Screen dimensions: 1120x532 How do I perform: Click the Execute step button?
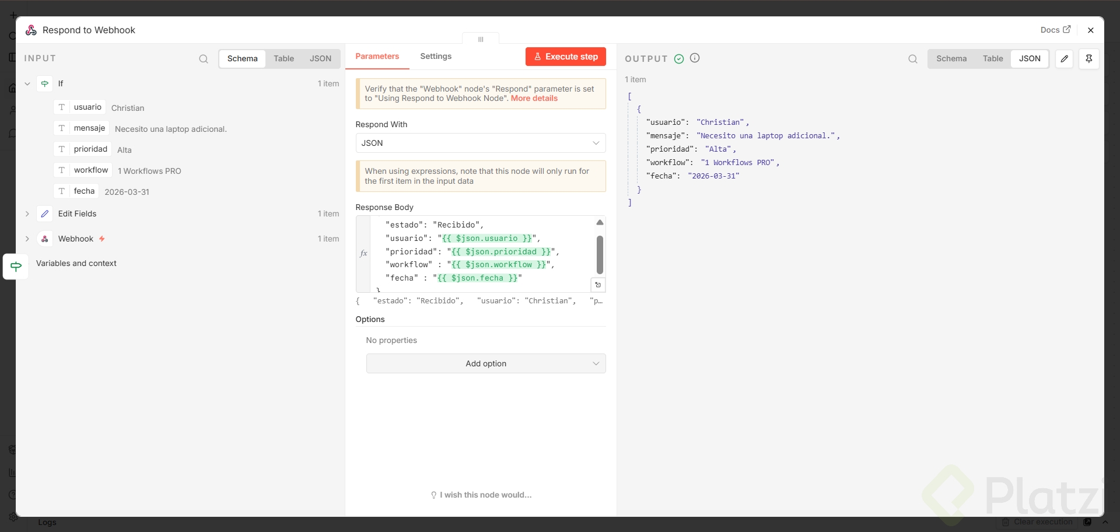pyautogui.click(x=566, y=57)
